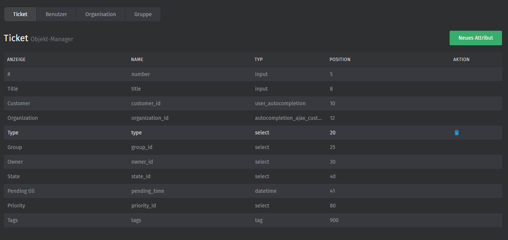
Task: Select the Organization display cell
Action: [22, 118]
